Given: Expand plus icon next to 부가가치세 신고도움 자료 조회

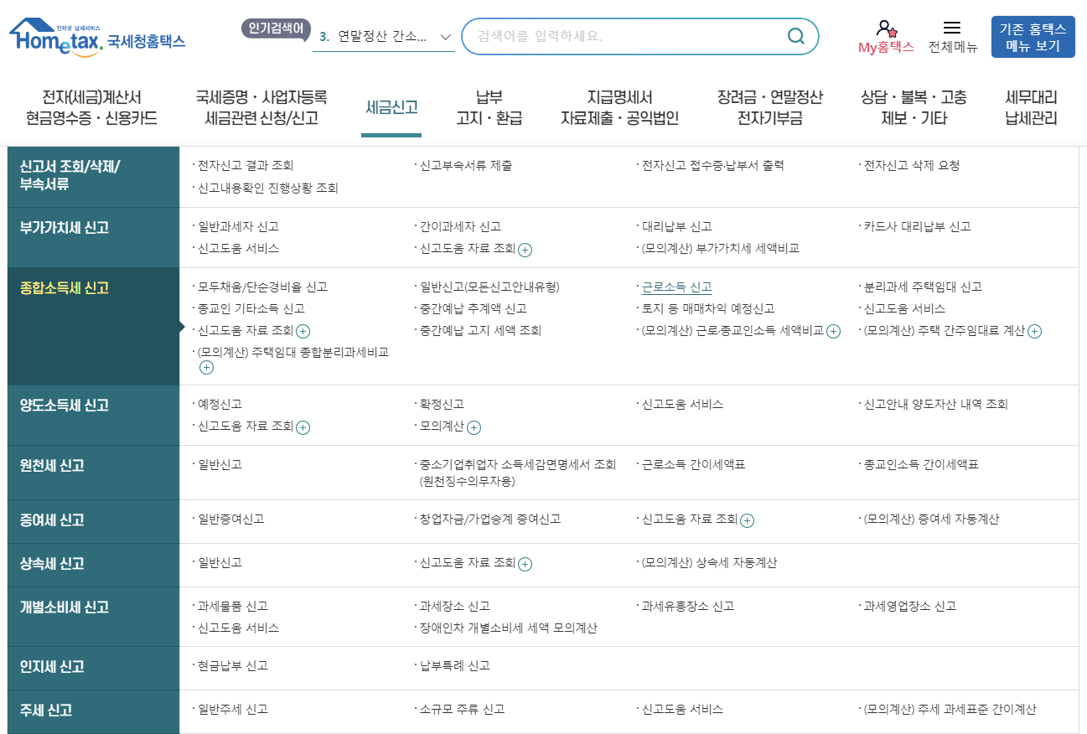Looking at the screenshot, I should 525,249.
